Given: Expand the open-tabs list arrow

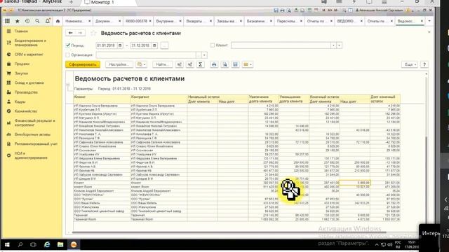Looking at the screenshot, I should [x=429, y=21].
